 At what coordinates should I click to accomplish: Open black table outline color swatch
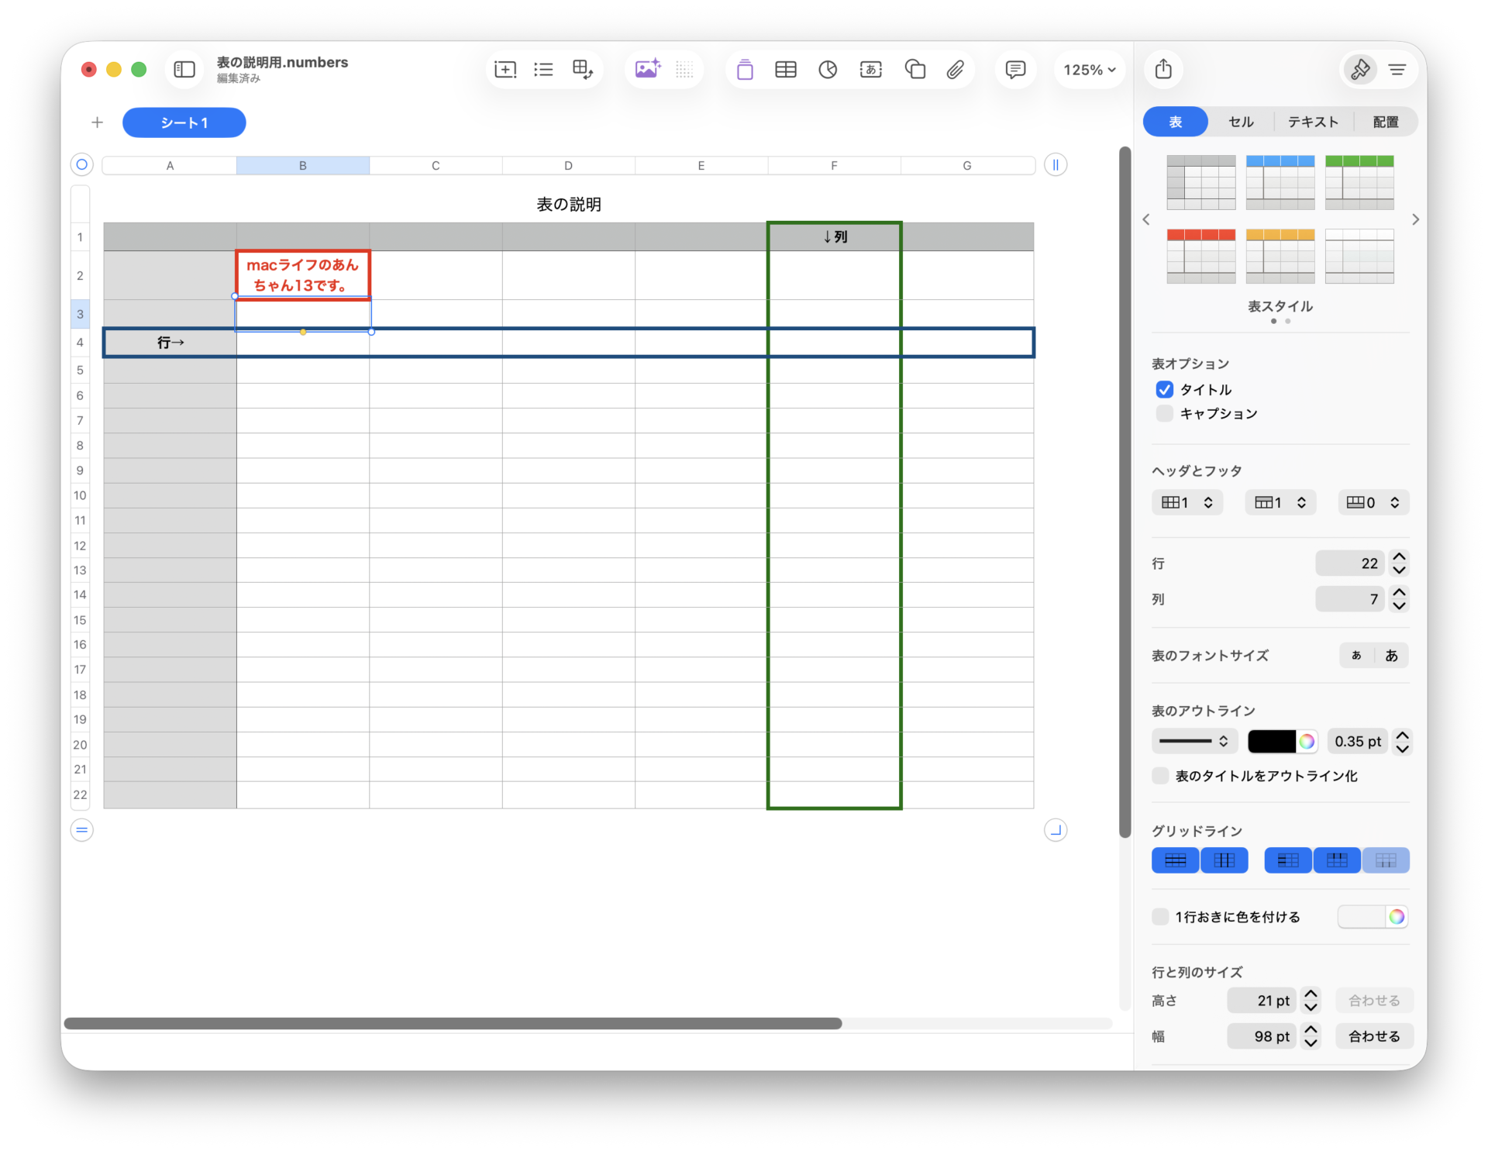click(x=1271, y=741)
